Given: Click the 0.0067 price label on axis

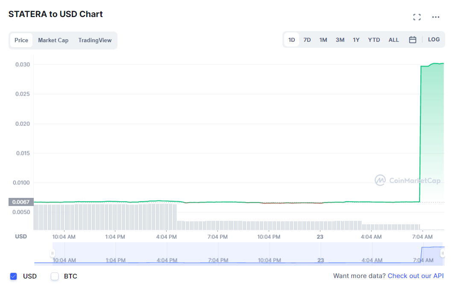Looking at the screenshot, I should tap(21, 202).
